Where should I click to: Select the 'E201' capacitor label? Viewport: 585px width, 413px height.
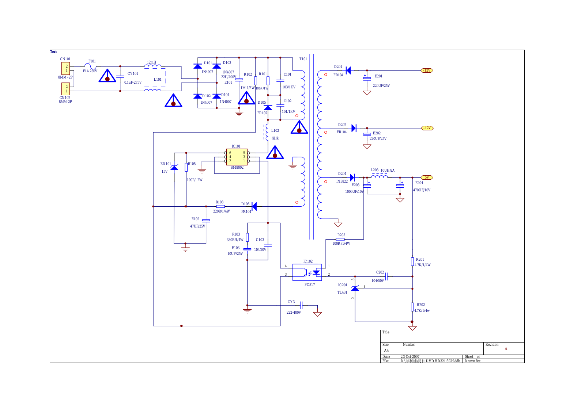[x=378, y=76]
